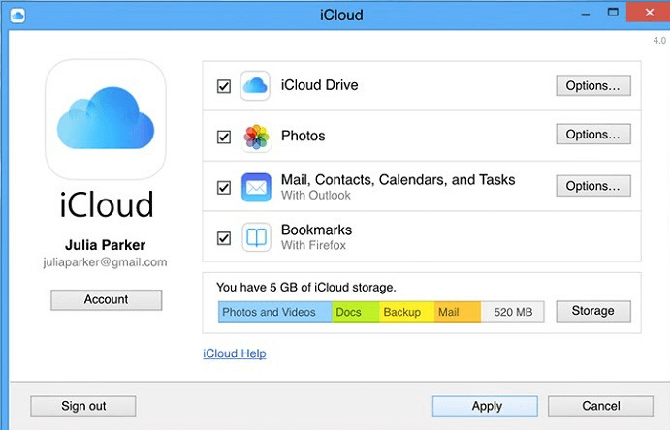This screenshot has width=671, height=430.
Task: Open Photos Options dialog
Action: [x=593, y=135]
